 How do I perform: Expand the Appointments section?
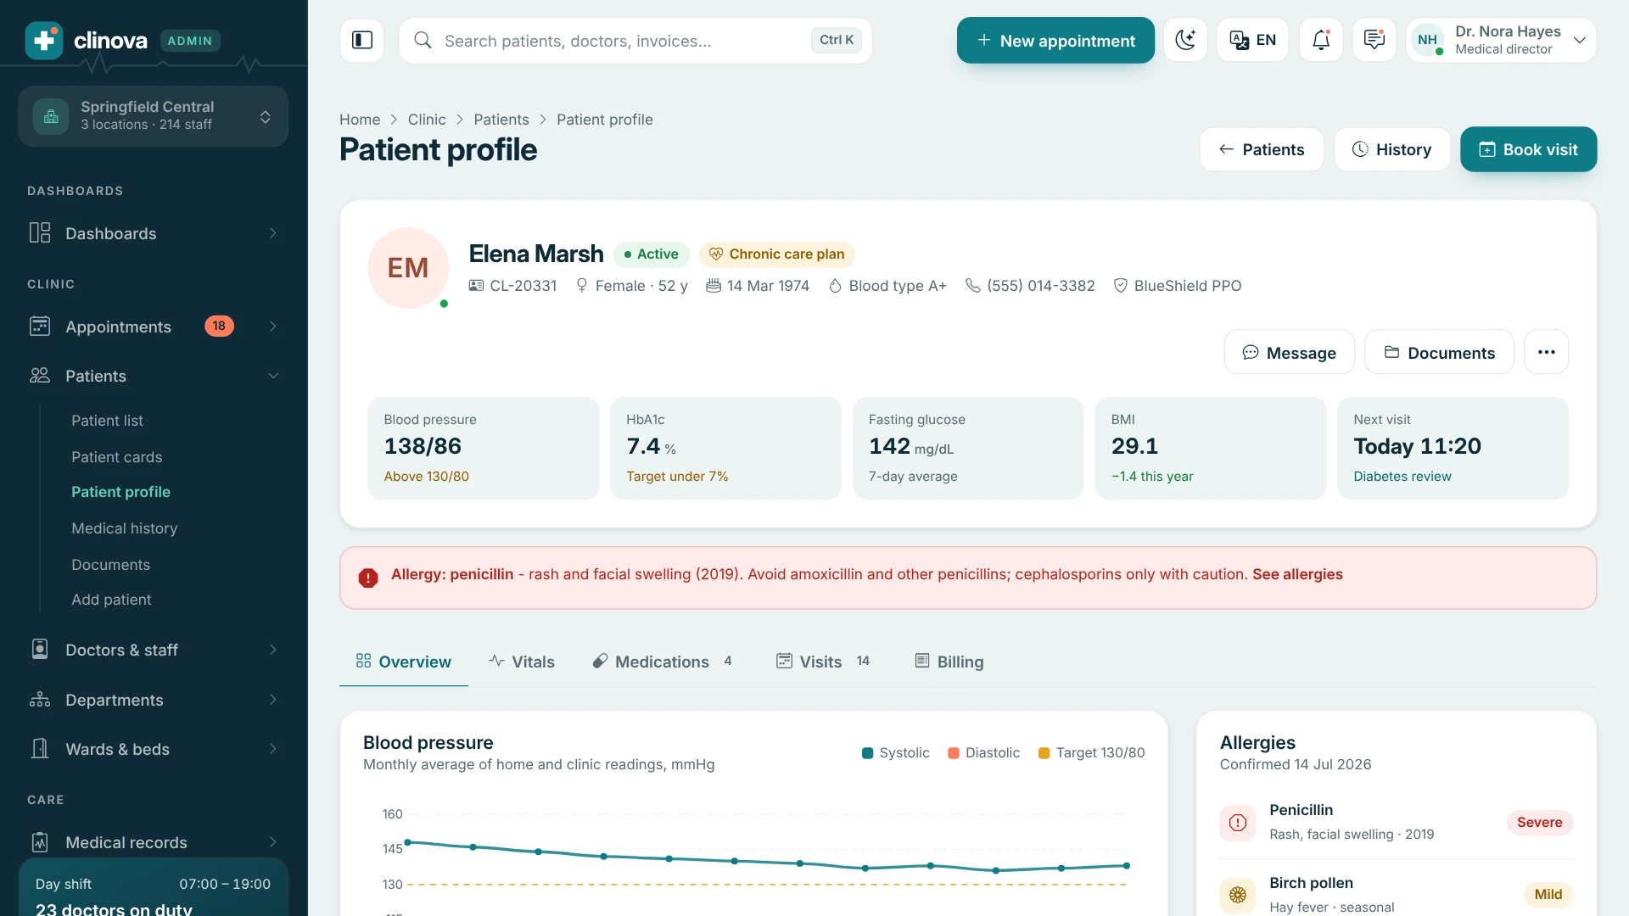pos(153,327)
